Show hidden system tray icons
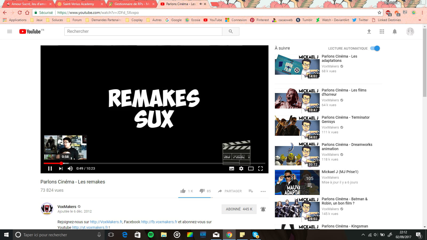Viewport: 427px width, 240px height. [363, 235]
